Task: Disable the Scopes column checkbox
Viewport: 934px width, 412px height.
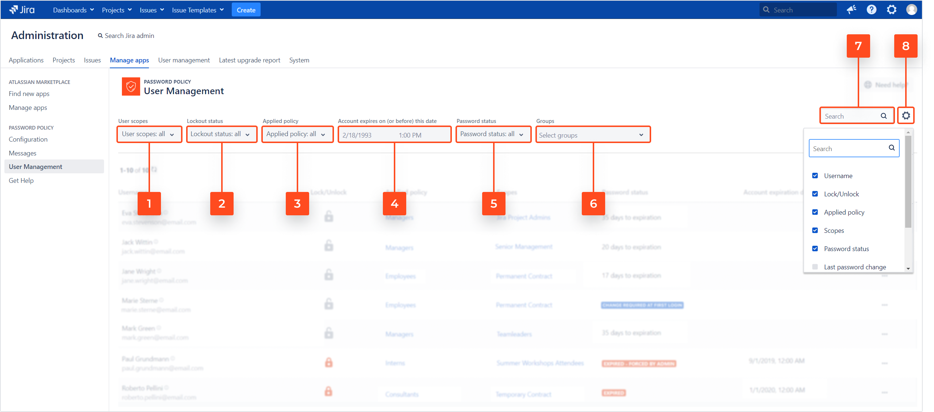Action: pyautogui.click(x=815, y=230)
